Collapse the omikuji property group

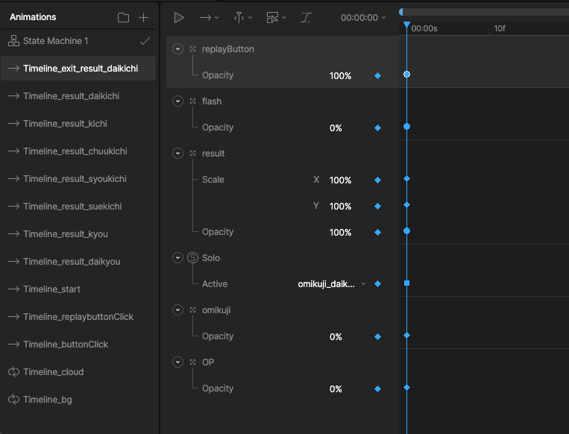coord(177,310)
